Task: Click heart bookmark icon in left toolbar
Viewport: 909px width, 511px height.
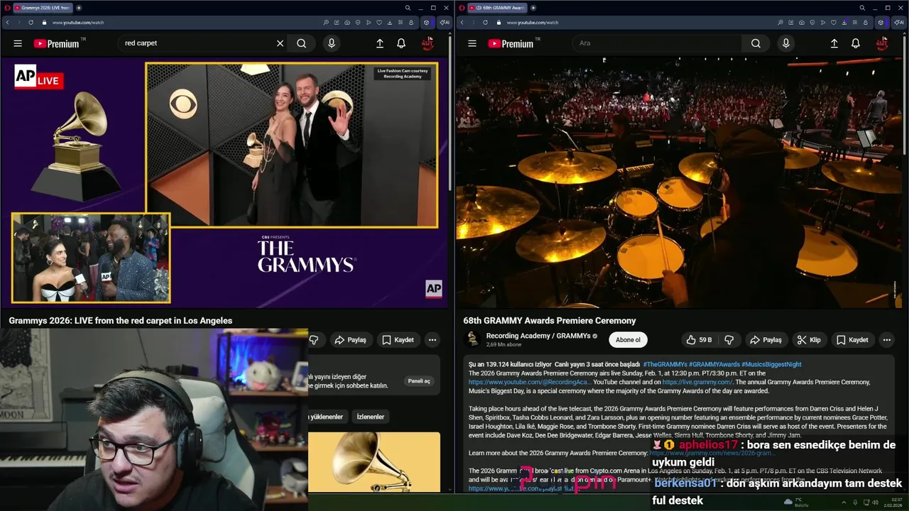Action: tap(379, 22)
